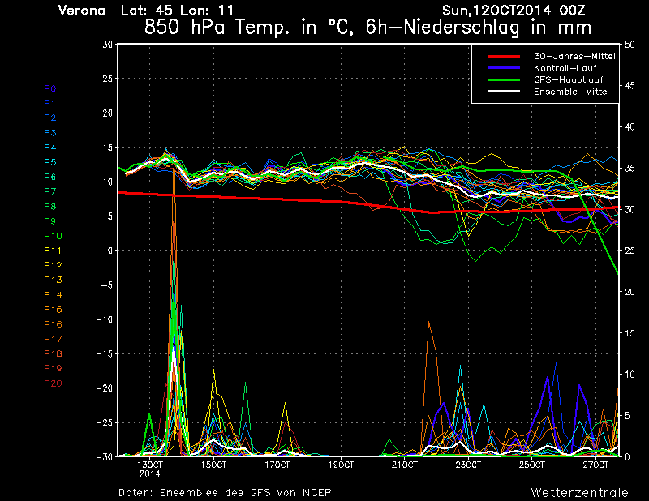
Task: Click the blue Kontroll-Lauf legend line
Action: point(503,68)
